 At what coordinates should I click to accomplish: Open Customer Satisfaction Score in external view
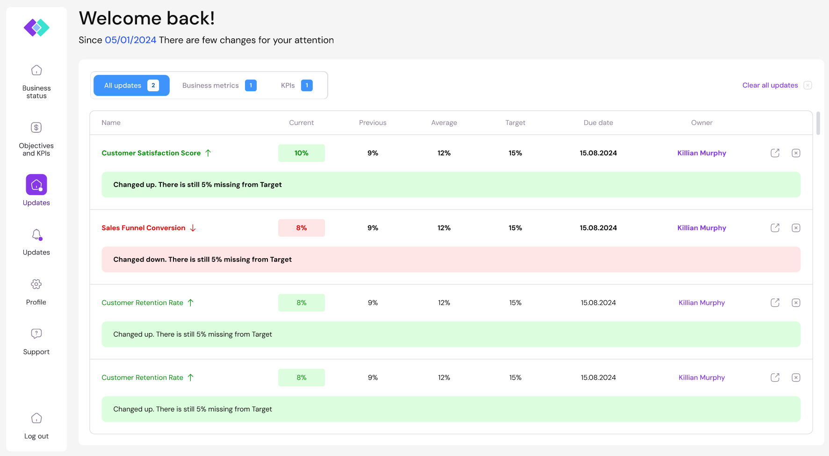click(775, 153)
